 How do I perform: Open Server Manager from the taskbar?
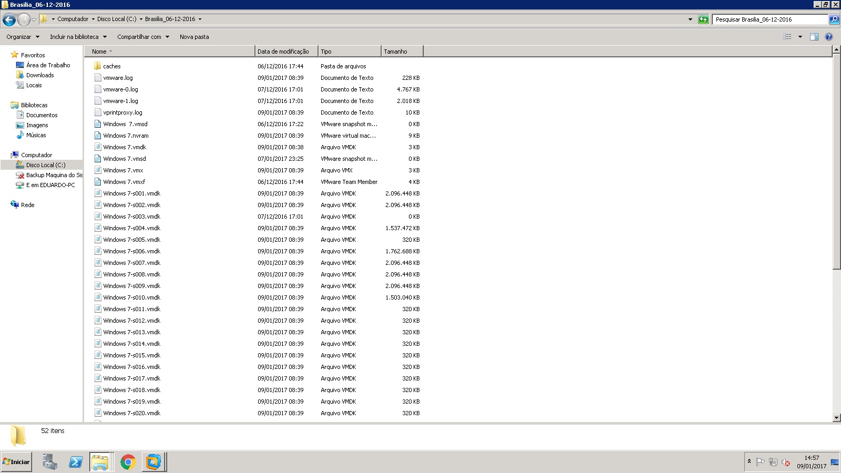point(50,462)
